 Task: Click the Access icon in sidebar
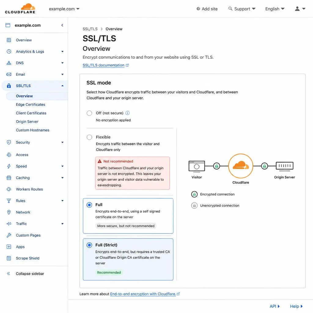(x=9, y=155)
